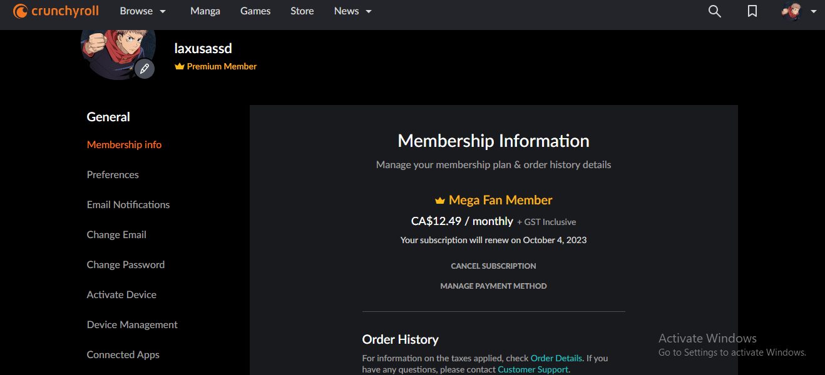Click Manage Payment Method
825x375 pixels.
click(x=493, y=286)
